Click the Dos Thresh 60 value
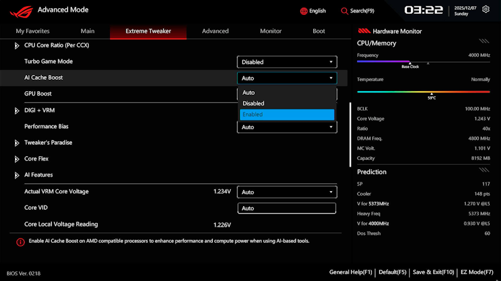This screenshot has height=281, width=501. [x=487, y=233]
